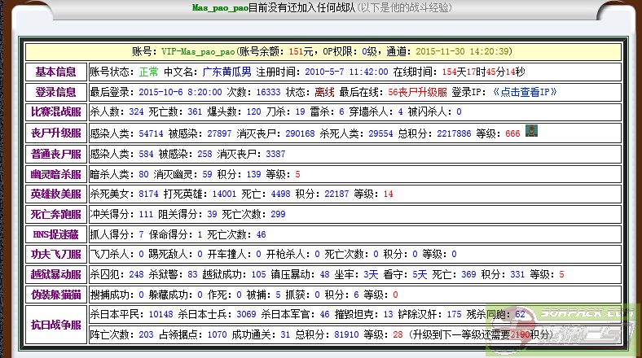Click the rank badge icon beside level 666
The width and height of the screenshot is (642, 358).
click(x=531, y=131)
